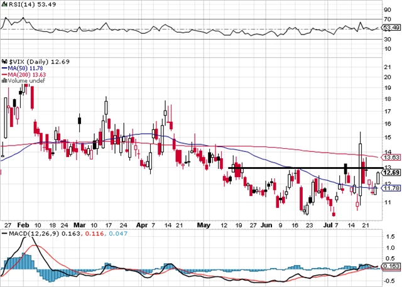Screen dimensions: 402x287
Task: Click the blue MA(50) line marker
Action: 4,67
